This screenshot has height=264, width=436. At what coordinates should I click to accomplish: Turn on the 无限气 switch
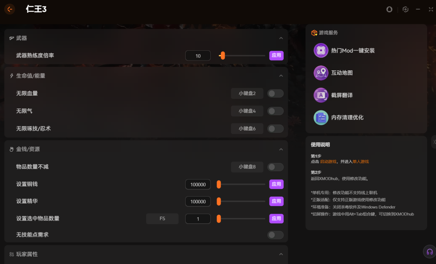click(x=275, y=111)
